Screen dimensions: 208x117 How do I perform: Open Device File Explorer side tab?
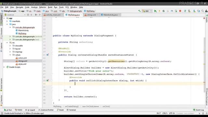pos(207,97)
